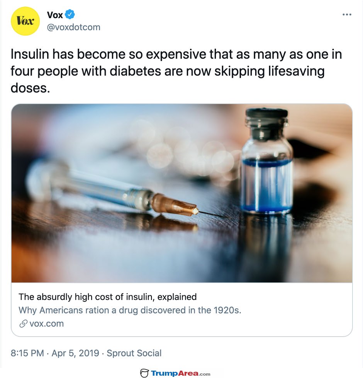Click the link chain icon beside vox.com
The image size is (363, 378).
click(24, 324)
